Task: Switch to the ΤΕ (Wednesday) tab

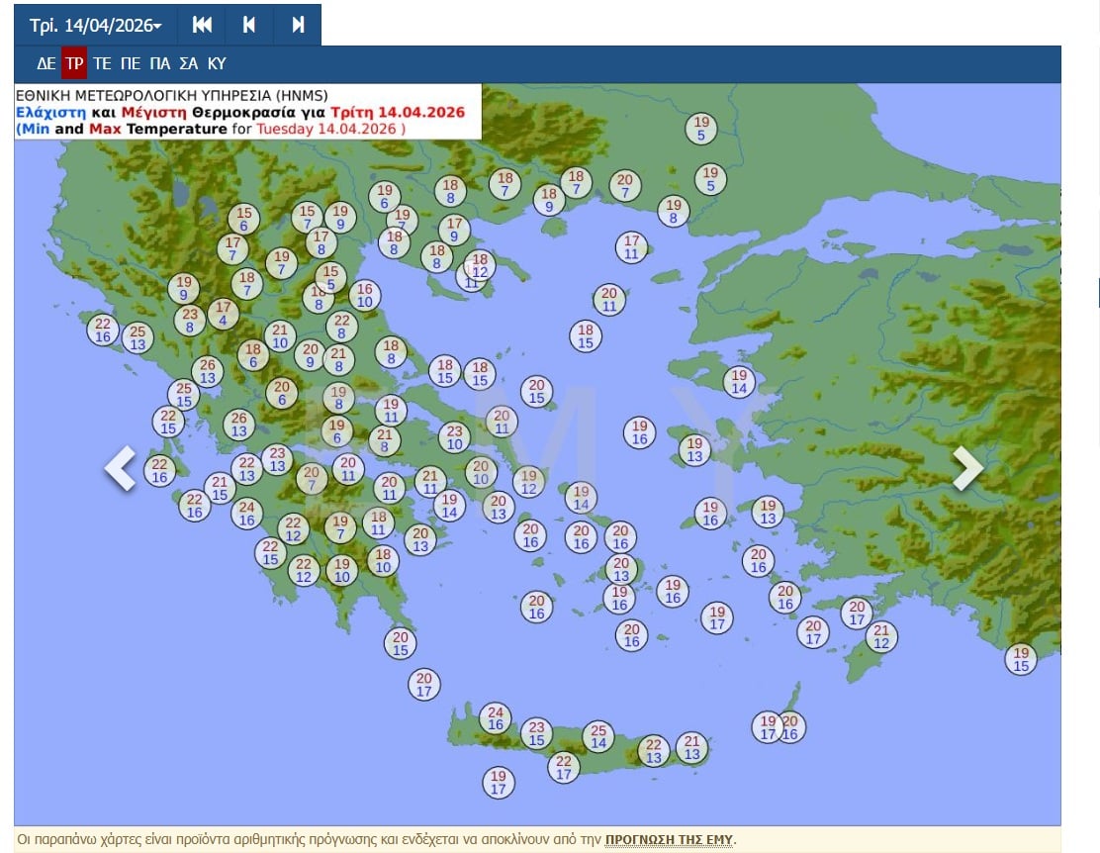Action: [102, 63]
